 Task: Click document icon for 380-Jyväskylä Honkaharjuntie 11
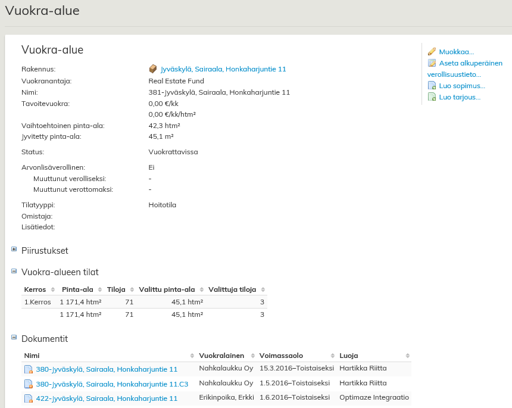(x=28, y=369)
